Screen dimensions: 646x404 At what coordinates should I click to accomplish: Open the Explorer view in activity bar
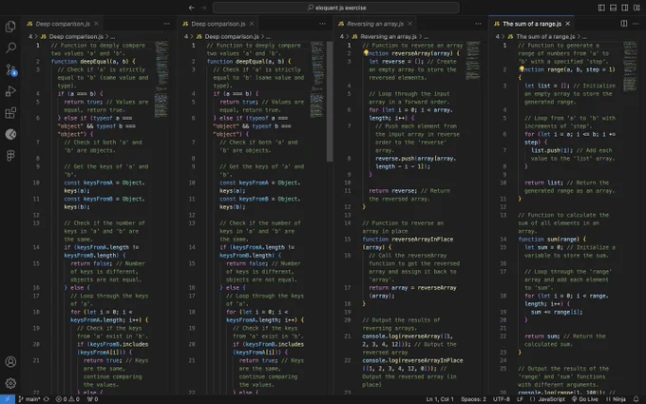click(10, 27)
